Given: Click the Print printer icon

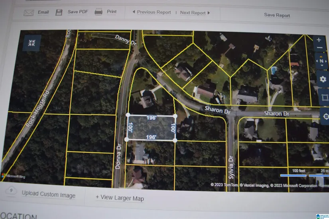Looking at the screenshot, I should tap(99, 12).
